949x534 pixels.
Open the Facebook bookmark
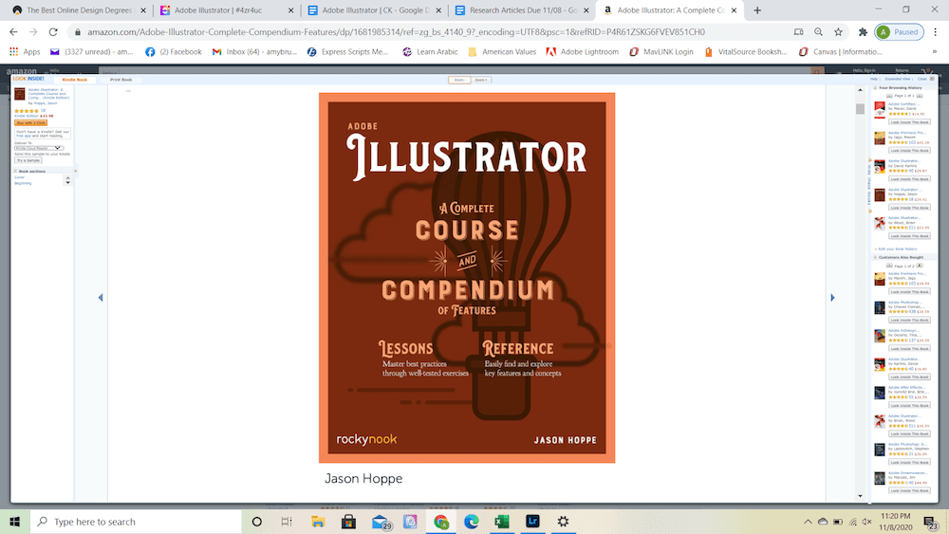[x=173, y=52]
